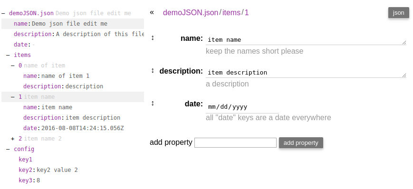Select key2 row with key2 value 2
Viewport: 413px width, 189px height.
(73, 170)
